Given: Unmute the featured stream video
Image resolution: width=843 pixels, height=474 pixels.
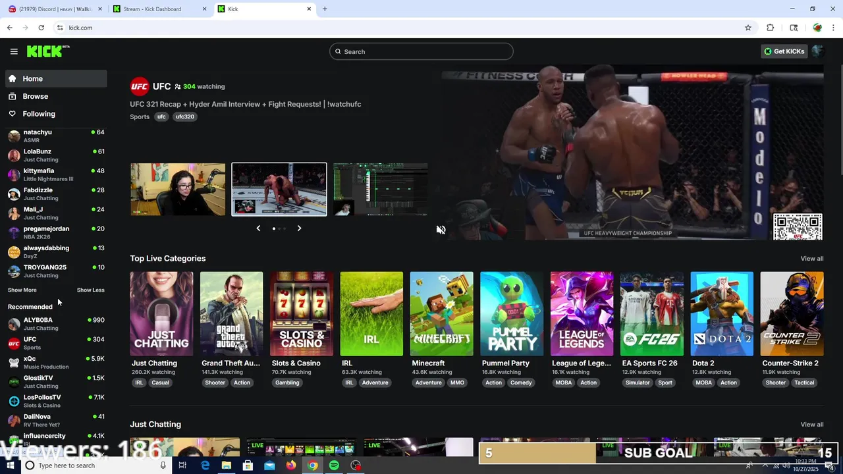Looking at the screenshot, I should pos(441,229).
